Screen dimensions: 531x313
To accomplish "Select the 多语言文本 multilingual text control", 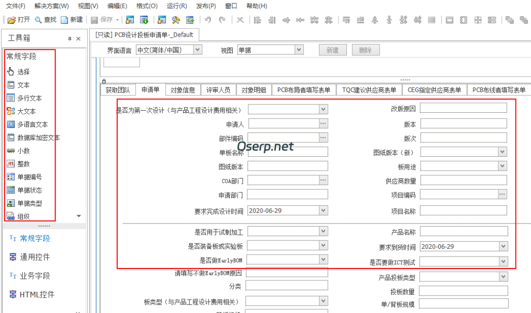I will click(x=28, y=123).
